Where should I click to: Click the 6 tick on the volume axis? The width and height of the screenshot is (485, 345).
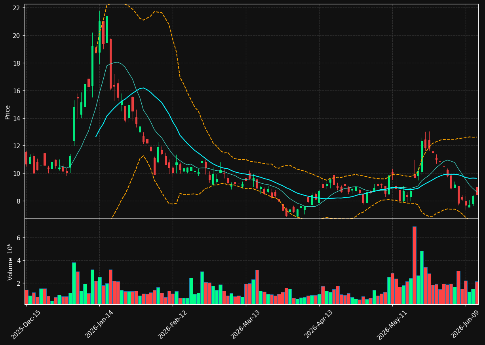tap(19, 238)
